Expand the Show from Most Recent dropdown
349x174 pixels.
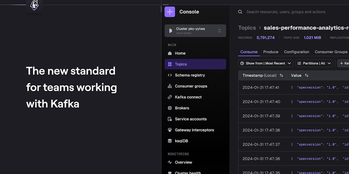265,63
